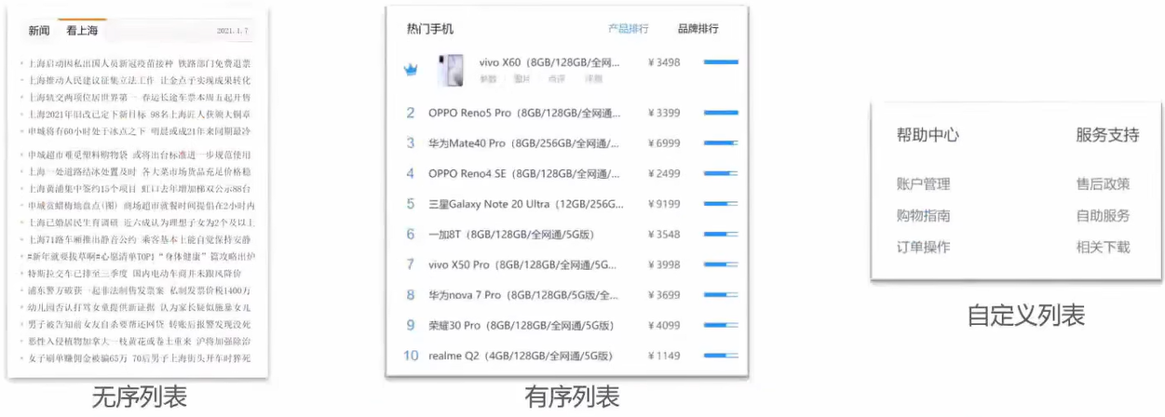
Task: Open 三星Galaxy Note 20 Ultra listing
Action: (524, 205)
